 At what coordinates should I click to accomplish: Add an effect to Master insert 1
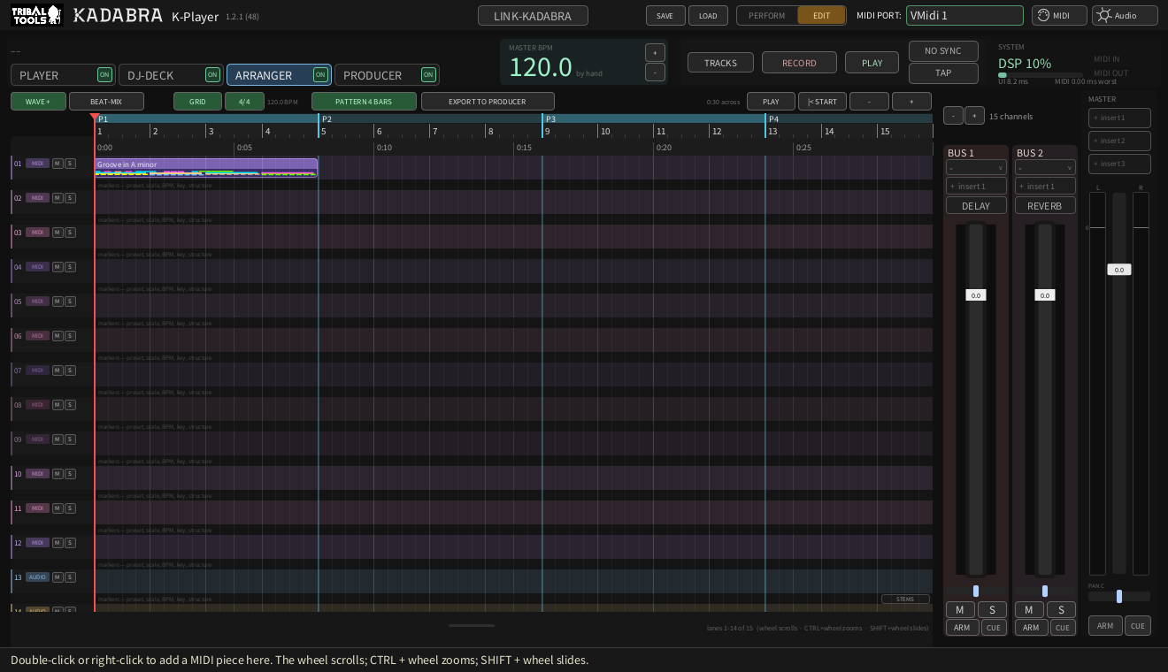(x=1119, y=118)
